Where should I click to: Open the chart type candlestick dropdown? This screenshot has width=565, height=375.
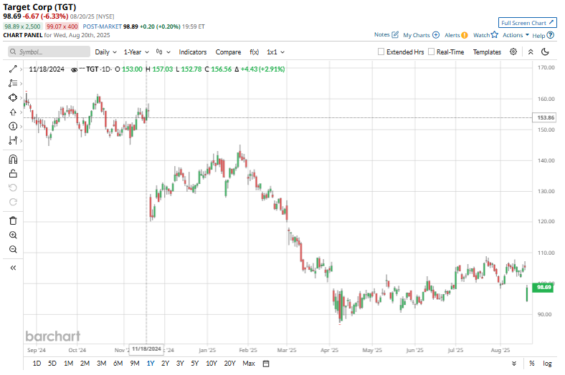pos(163,52)
